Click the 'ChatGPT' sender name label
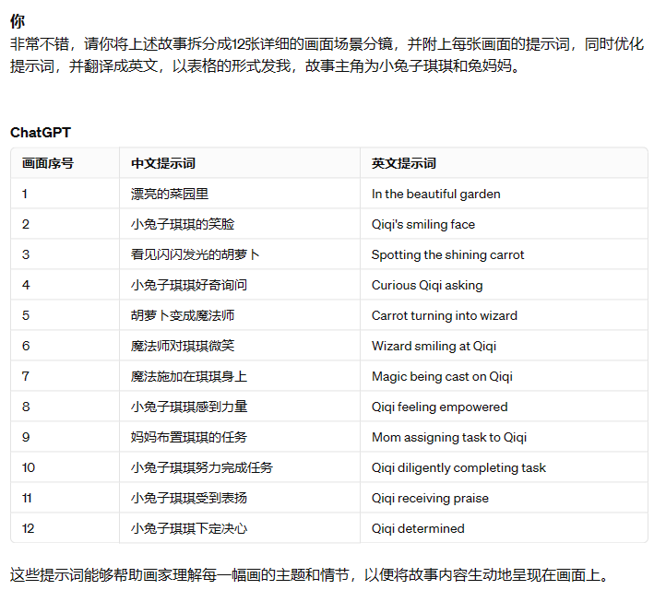Viewport: 666px width, 590px height. (x=41, y=133)
